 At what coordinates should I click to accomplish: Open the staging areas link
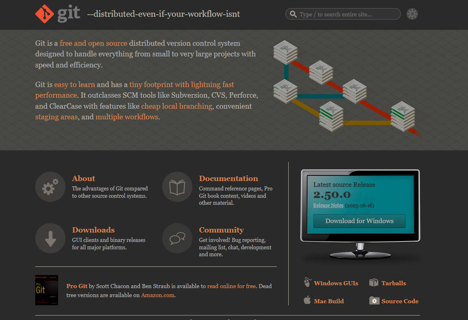[57, 117]
